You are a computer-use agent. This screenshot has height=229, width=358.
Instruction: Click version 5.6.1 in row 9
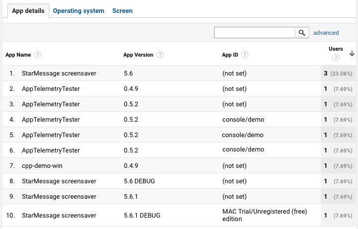[131, 196]
